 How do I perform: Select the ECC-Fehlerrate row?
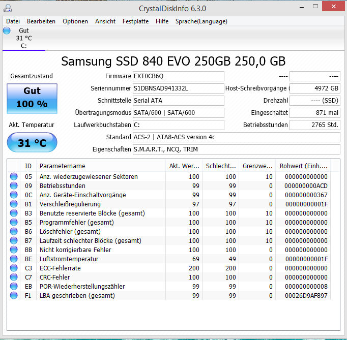tap(169, 268)
